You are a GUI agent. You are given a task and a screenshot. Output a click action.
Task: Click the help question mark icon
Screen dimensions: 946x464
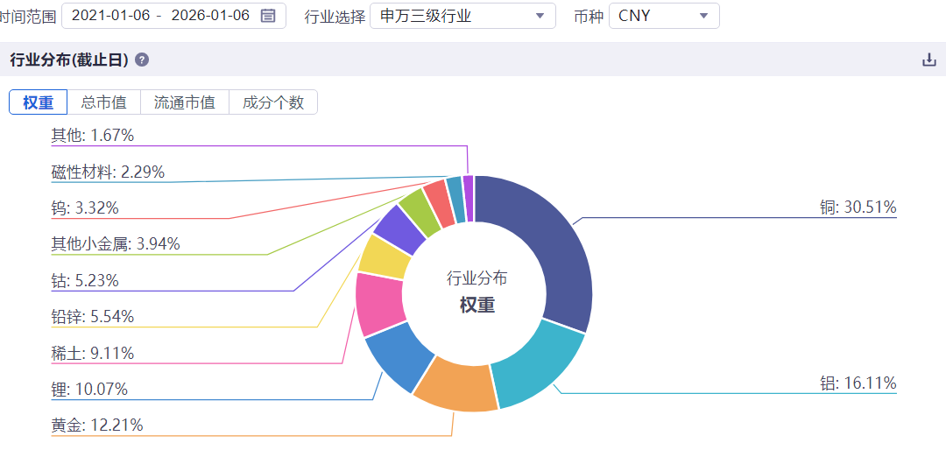click(142, 60)
